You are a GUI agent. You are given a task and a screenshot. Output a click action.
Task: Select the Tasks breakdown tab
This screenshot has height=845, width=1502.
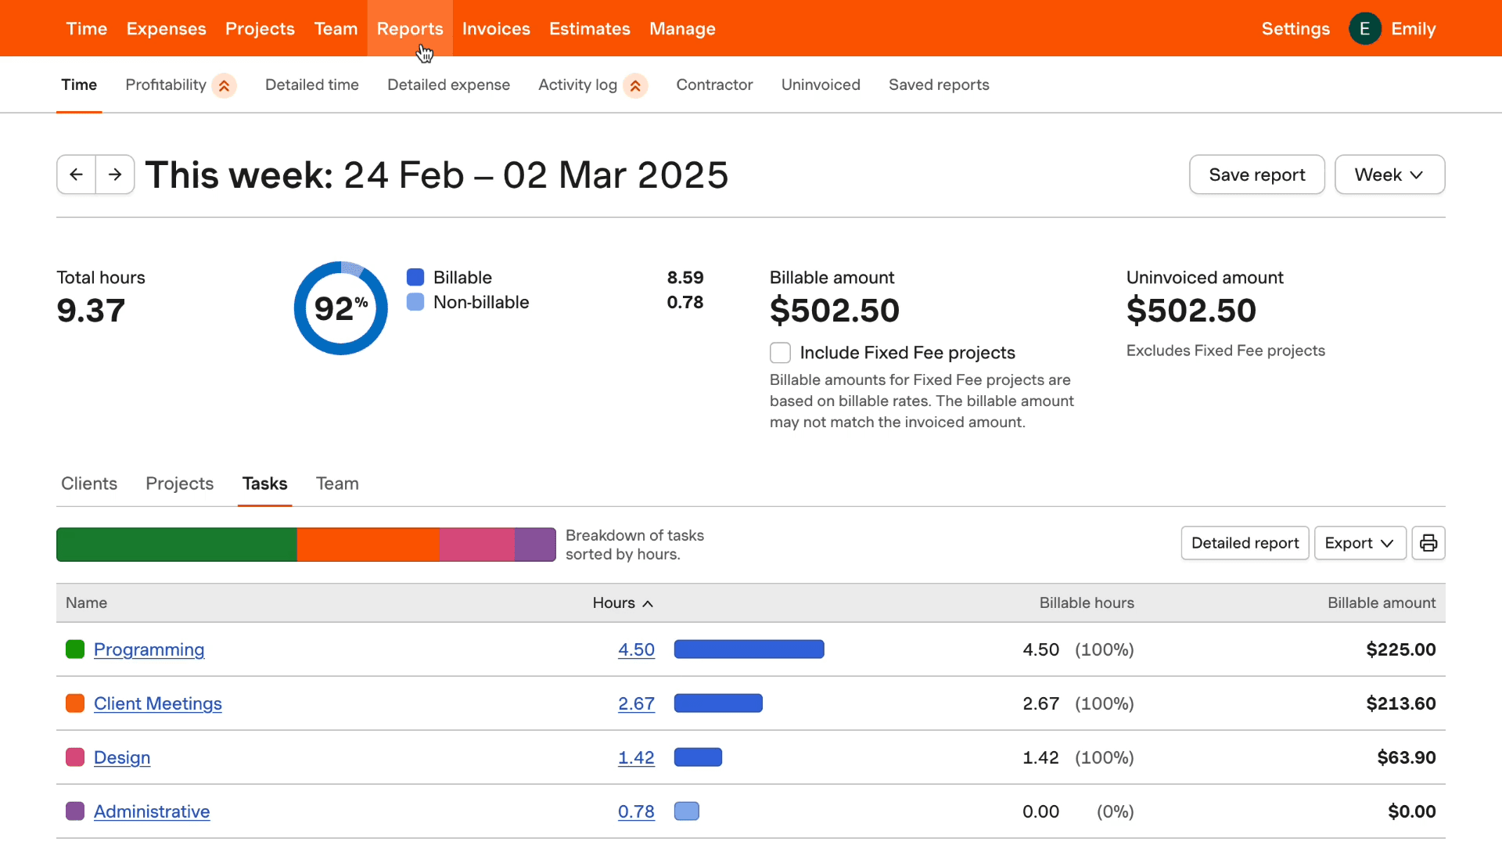click(264, 484)
